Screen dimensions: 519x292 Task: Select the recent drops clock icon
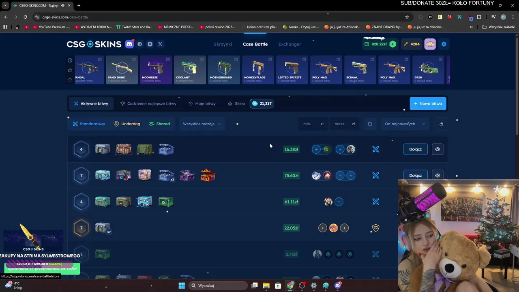coord(70,60)
